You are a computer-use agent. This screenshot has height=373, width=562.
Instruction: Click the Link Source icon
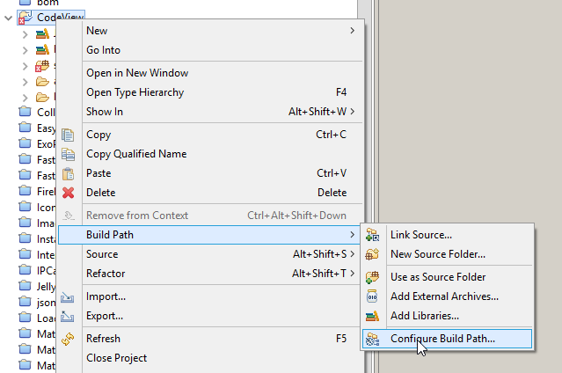(x=372, y=235)
